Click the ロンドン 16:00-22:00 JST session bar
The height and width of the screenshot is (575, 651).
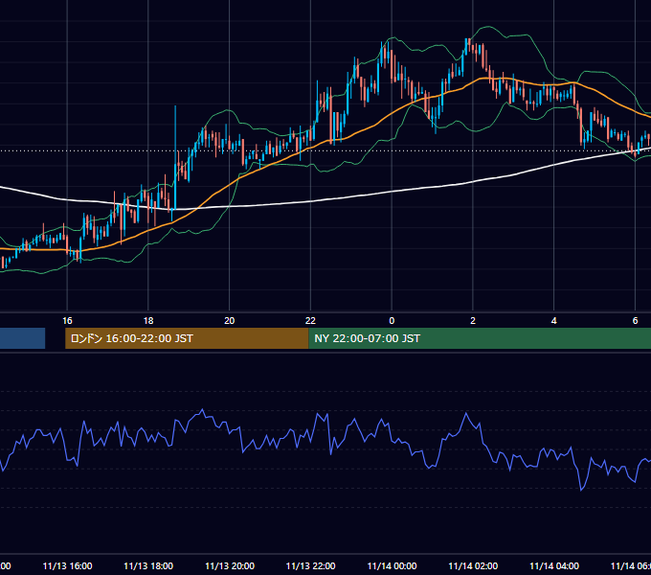(x=187, y=338)
